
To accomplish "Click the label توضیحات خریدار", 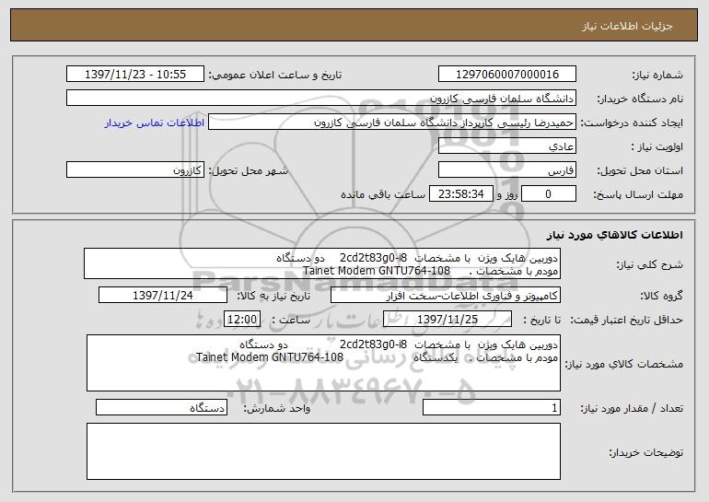I will pos(646,452).
